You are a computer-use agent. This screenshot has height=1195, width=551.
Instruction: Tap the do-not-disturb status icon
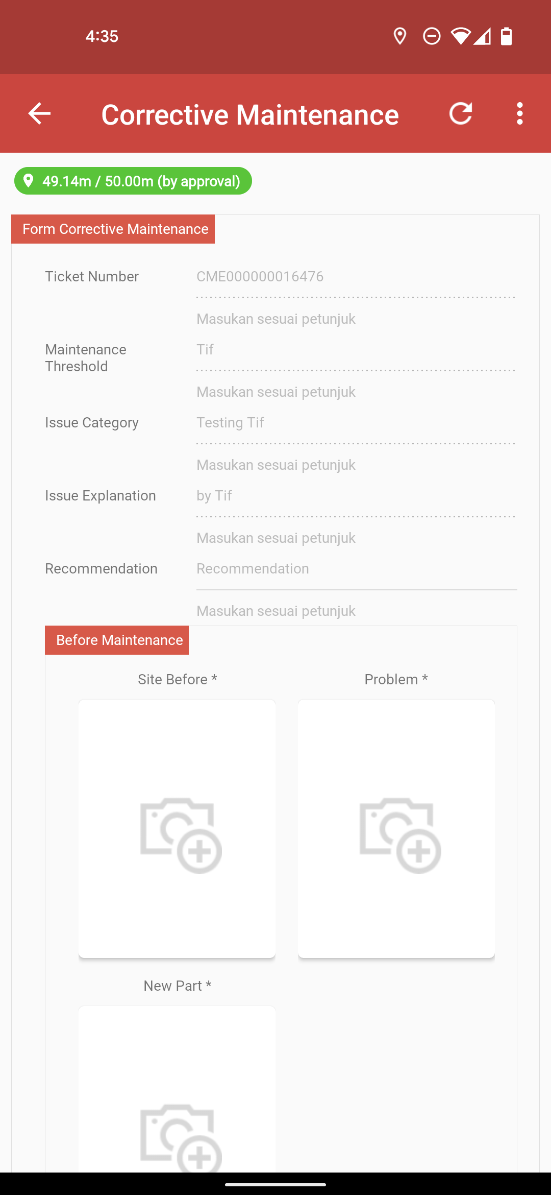[432, 36]
